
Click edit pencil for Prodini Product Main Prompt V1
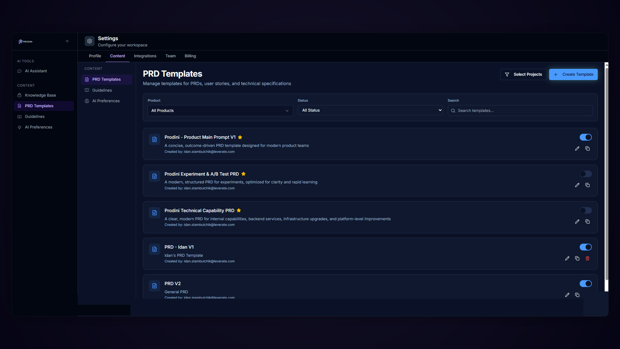coord(577,149)
